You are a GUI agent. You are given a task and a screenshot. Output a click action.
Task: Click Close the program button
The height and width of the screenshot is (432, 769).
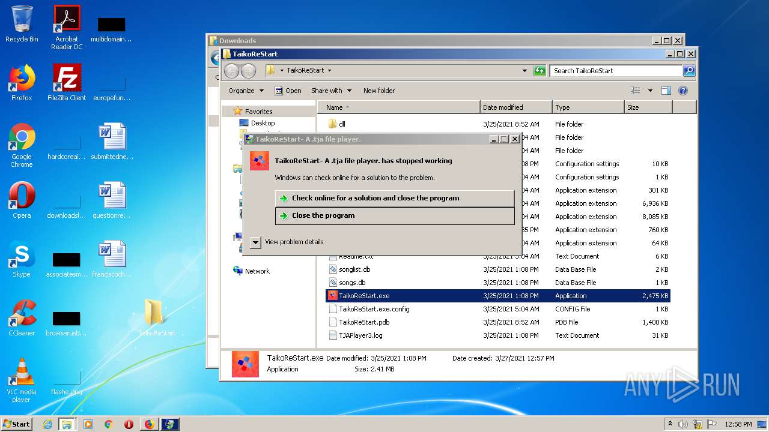[395, 216]
